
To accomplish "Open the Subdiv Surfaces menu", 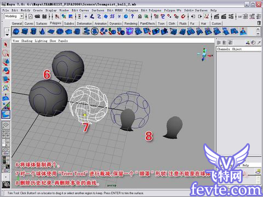I will point(196,10).
